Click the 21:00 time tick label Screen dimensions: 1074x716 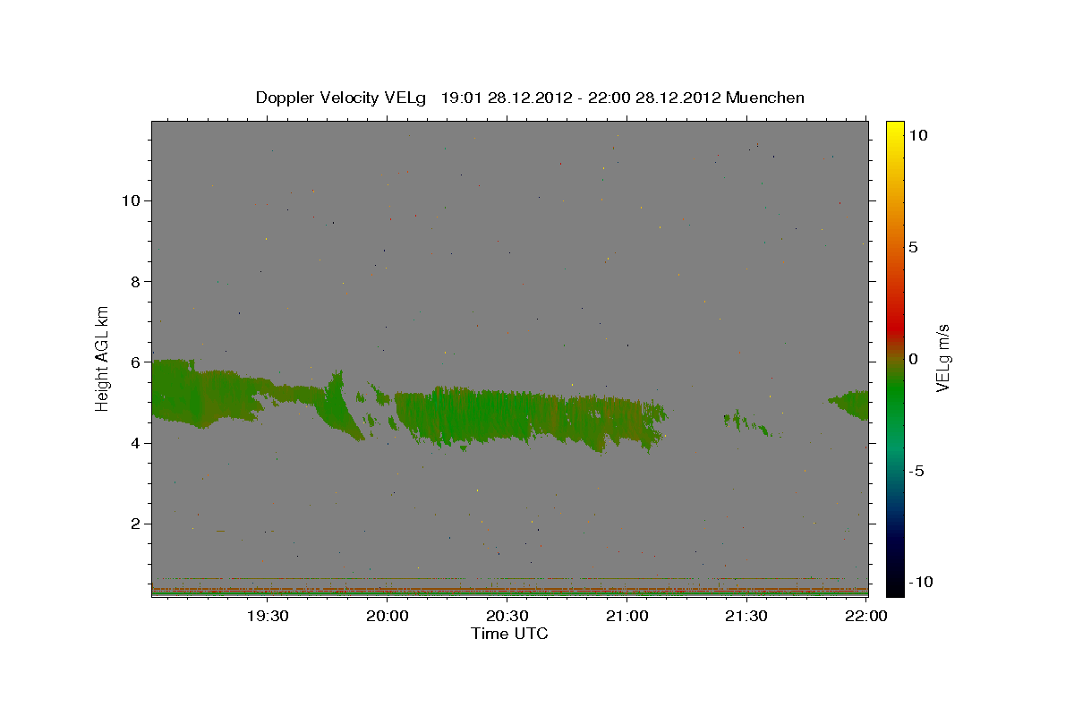pos(627,617)
